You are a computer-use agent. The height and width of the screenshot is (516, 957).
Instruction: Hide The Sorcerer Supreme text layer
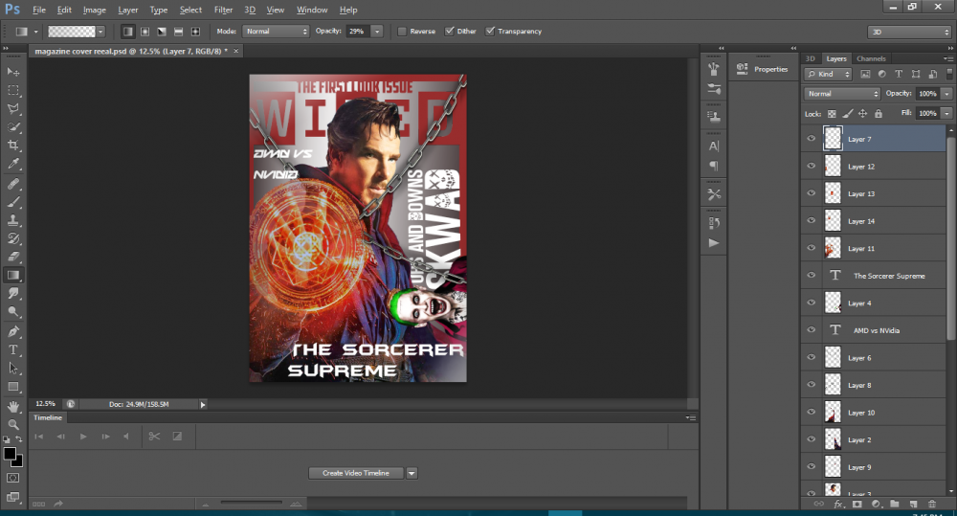[x=812, y=276]
